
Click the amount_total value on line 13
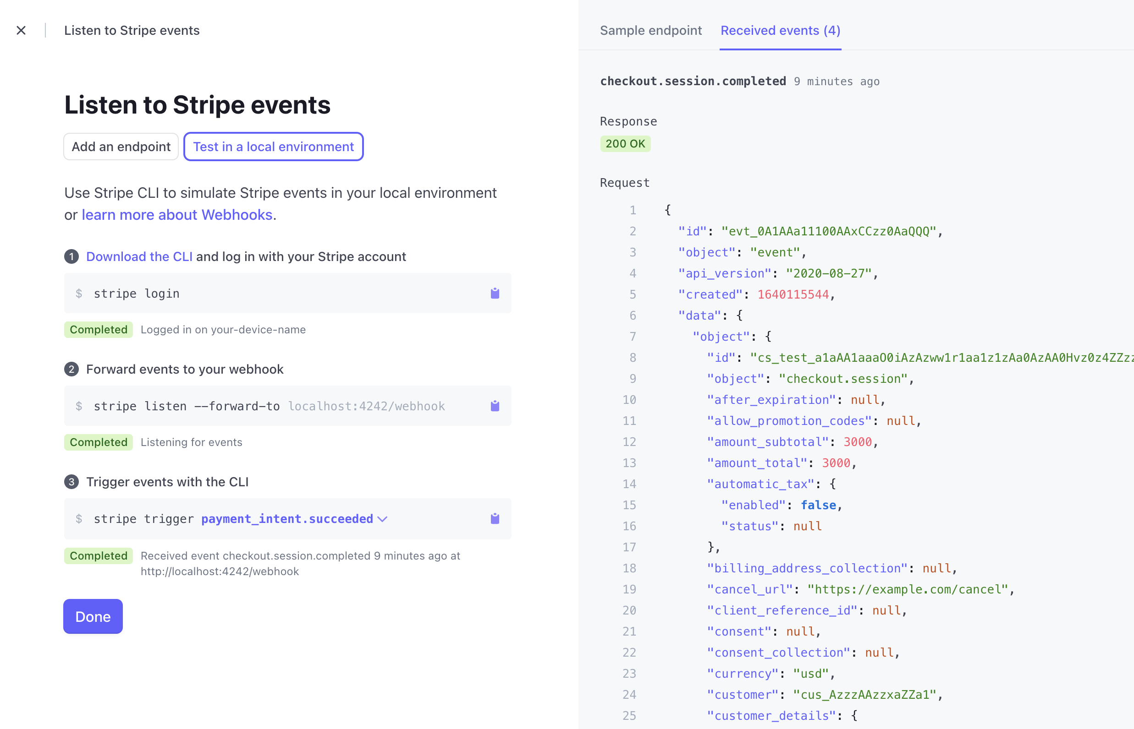click(836, 462)
